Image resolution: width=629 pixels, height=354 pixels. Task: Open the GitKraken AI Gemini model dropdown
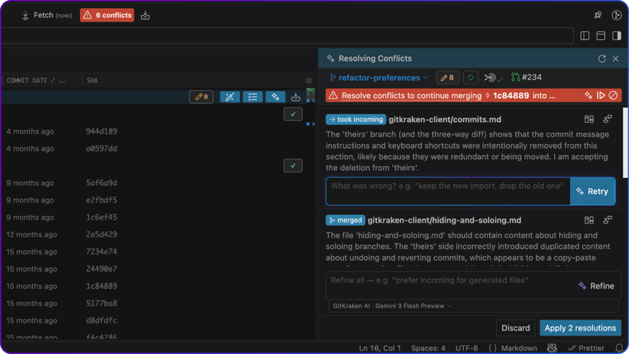click(392, 306)
